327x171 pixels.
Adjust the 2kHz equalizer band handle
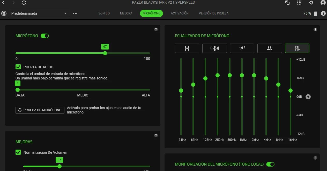pyautogui.click(x=254, y=75)
